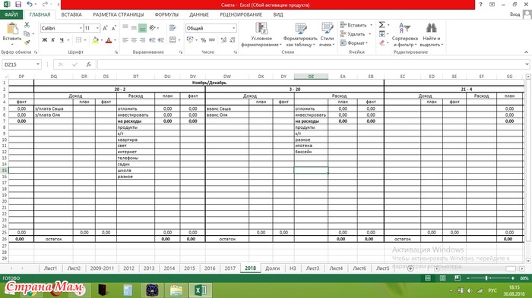Click insert function fx icon
The width and height of the screenshot is (532, 298).
pos(89,64)
